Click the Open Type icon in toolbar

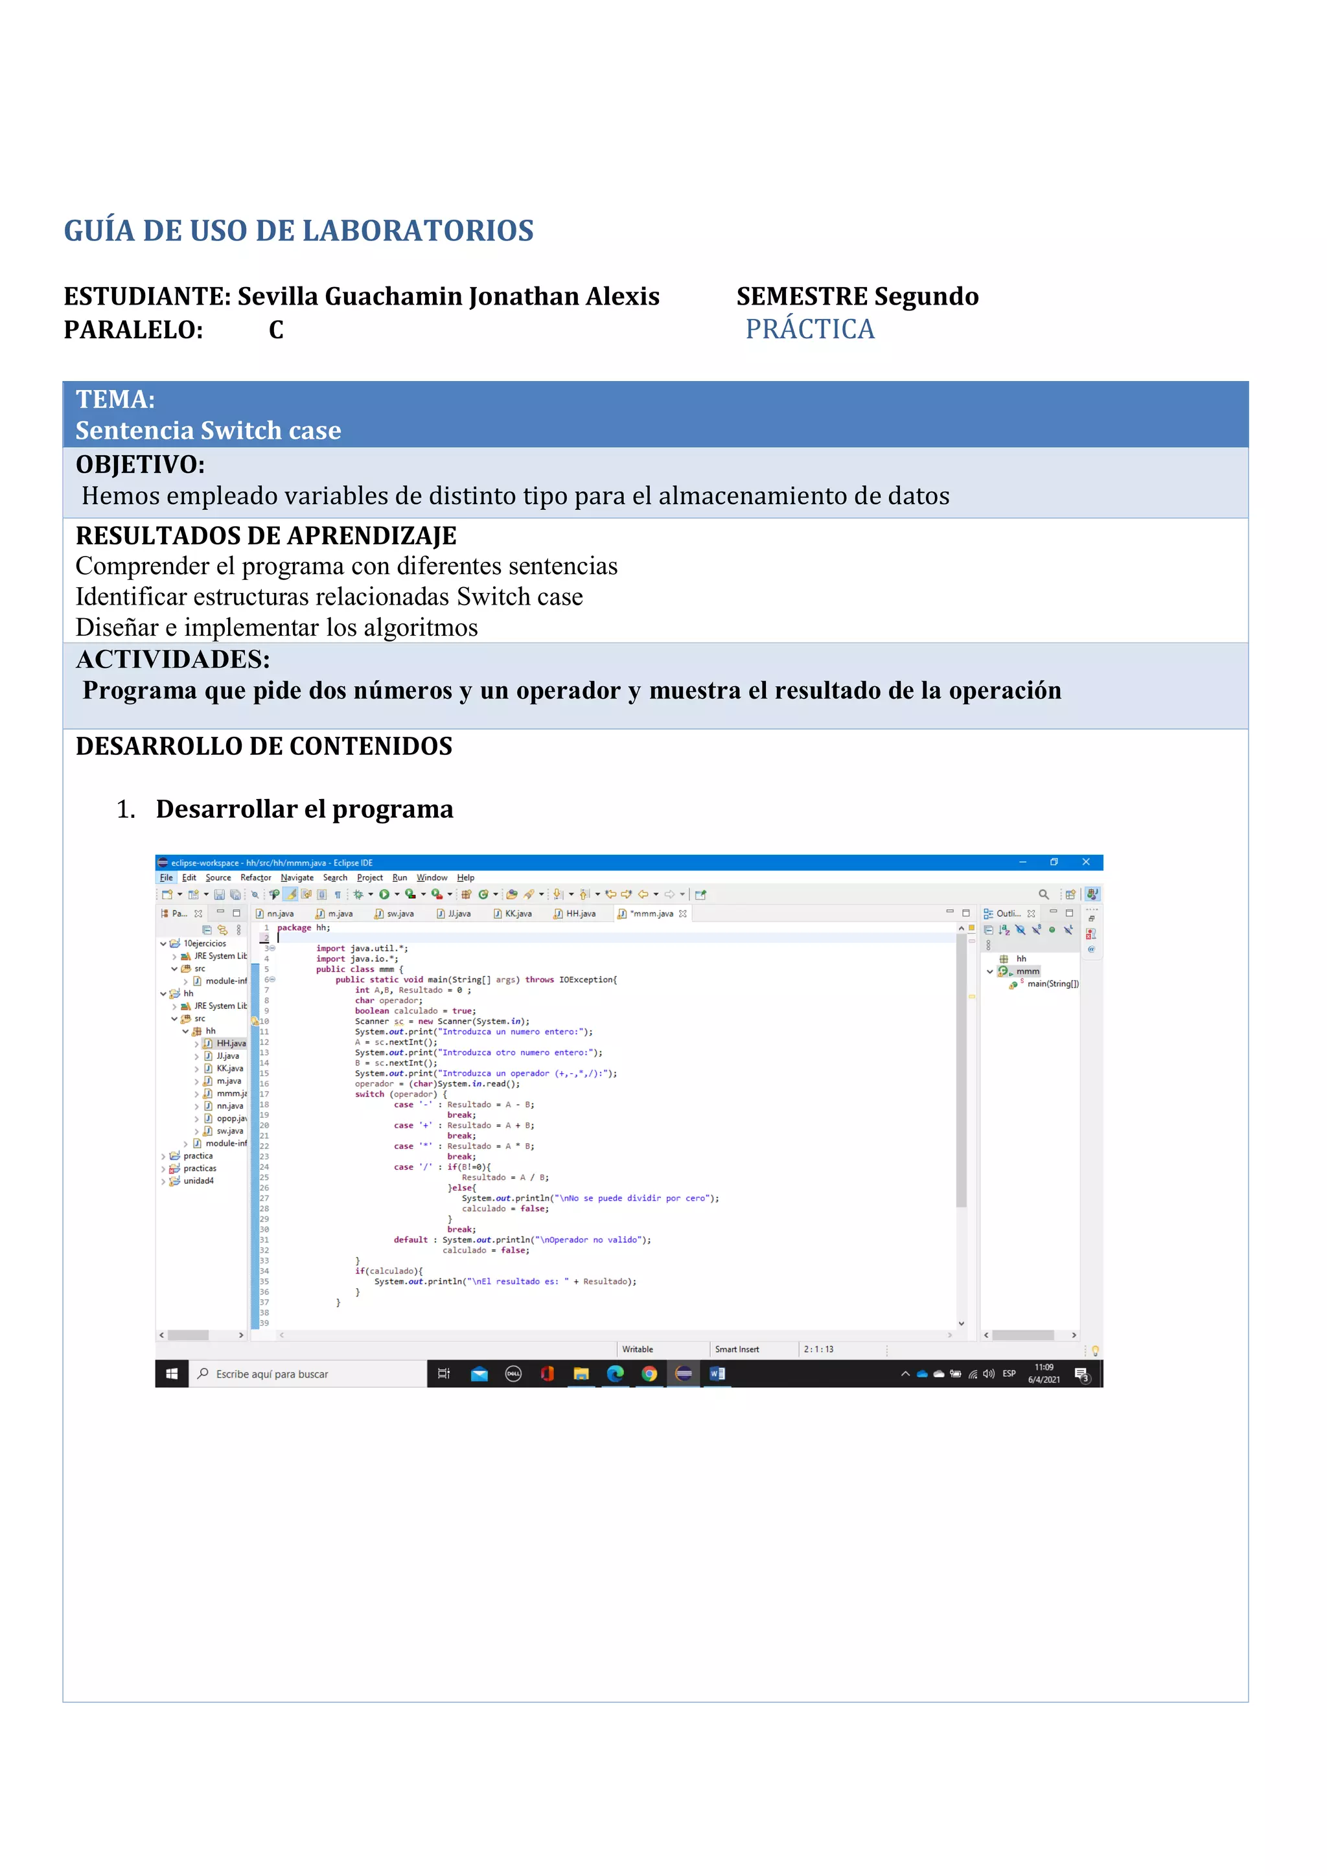[x=511, y=895]
